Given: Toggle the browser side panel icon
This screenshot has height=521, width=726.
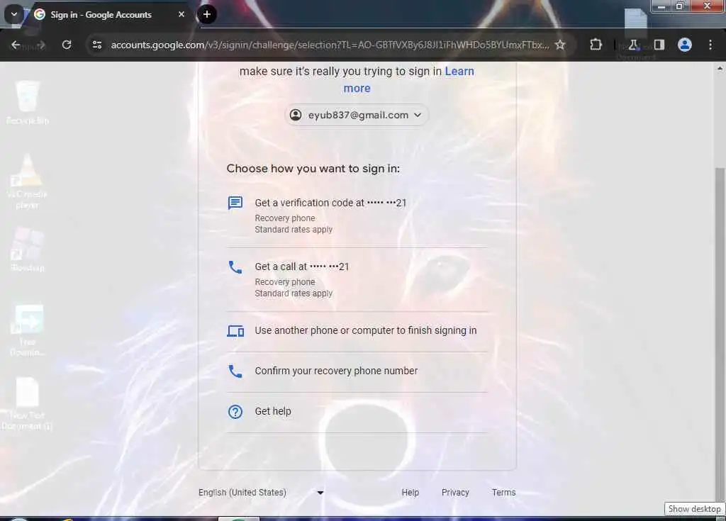Looking at the screenshot, I should 659,45.
